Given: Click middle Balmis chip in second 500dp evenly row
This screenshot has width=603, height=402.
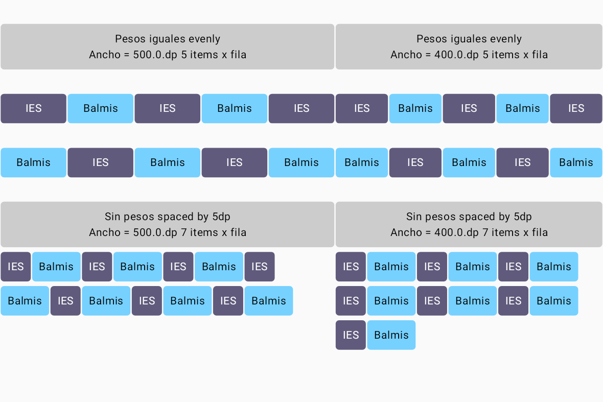Looking at the screenshot, I should pyautogui.click(x=167, y=162).
